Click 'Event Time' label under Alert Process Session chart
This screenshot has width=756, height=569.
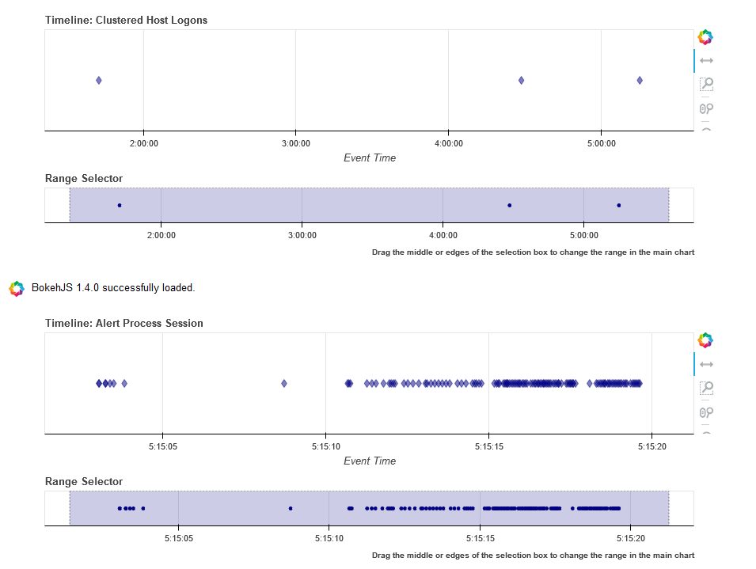point(370,461)
